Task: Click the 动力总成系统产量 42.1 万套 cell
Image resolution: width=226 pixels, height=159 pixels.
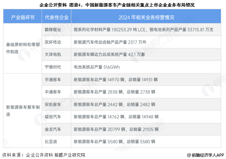Action: click(x=146, y=54)
